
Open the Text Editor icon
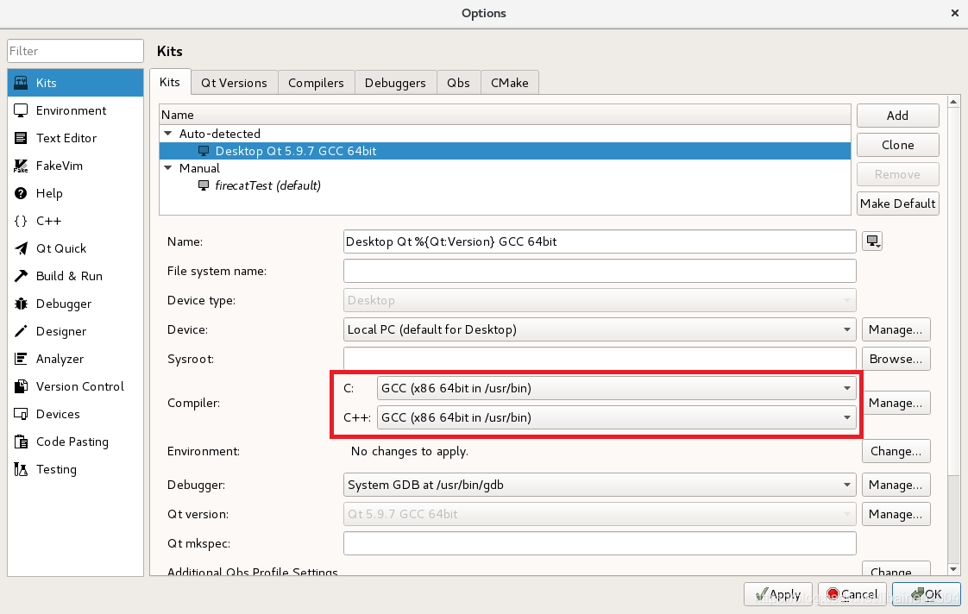tap(21, 138)
